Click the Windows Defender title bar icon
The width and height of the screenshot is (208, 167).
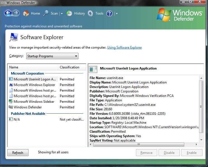(x=3, y=3)
